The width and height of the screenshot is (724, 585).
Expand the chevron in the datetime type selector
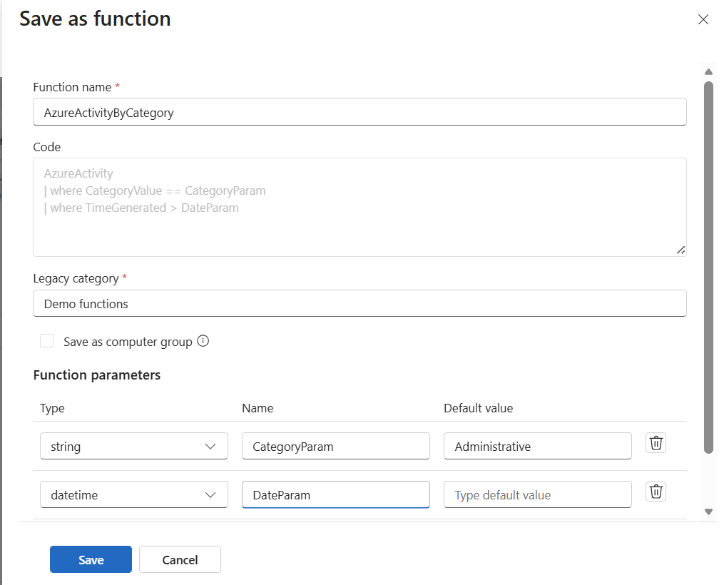(x=210, y=495)
